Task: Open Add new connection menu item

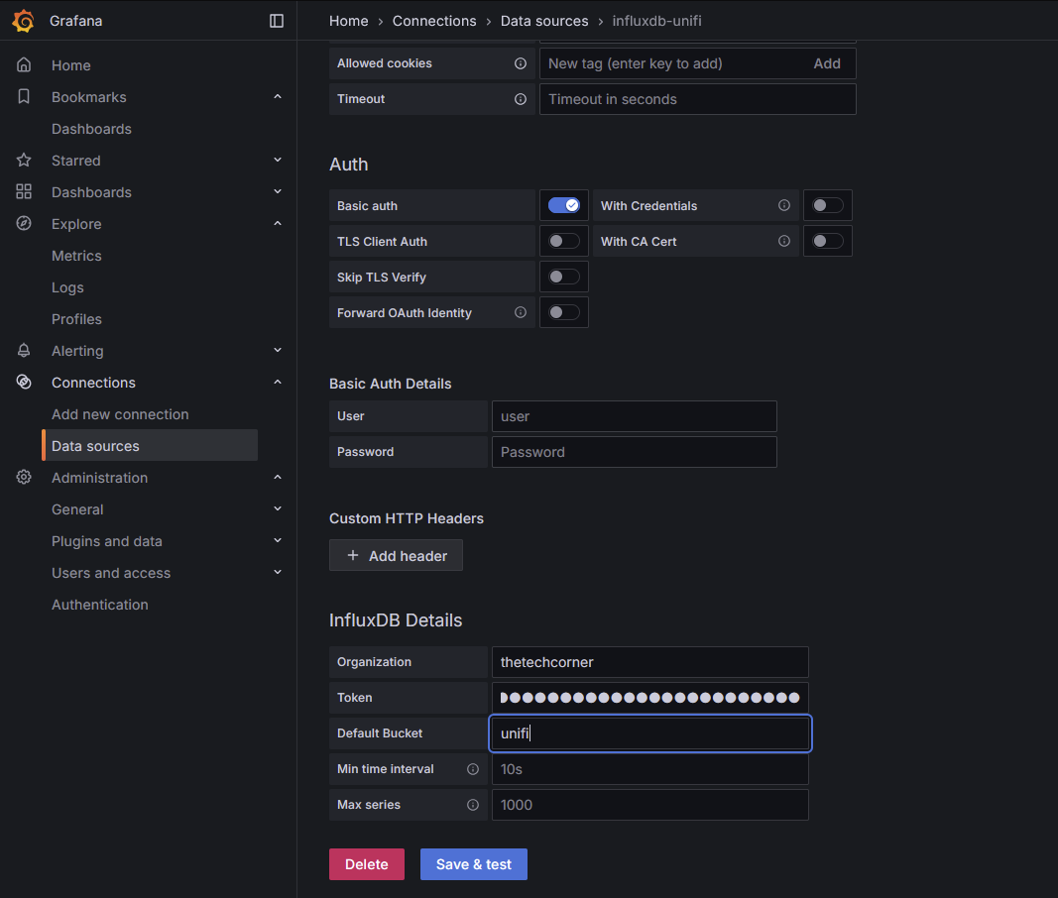Action: [x=120, y=414]
